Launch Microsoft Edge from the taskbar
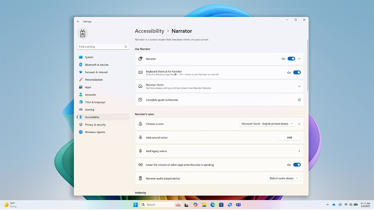Screen dimensions: 374x210 click(x=212, y=205)
